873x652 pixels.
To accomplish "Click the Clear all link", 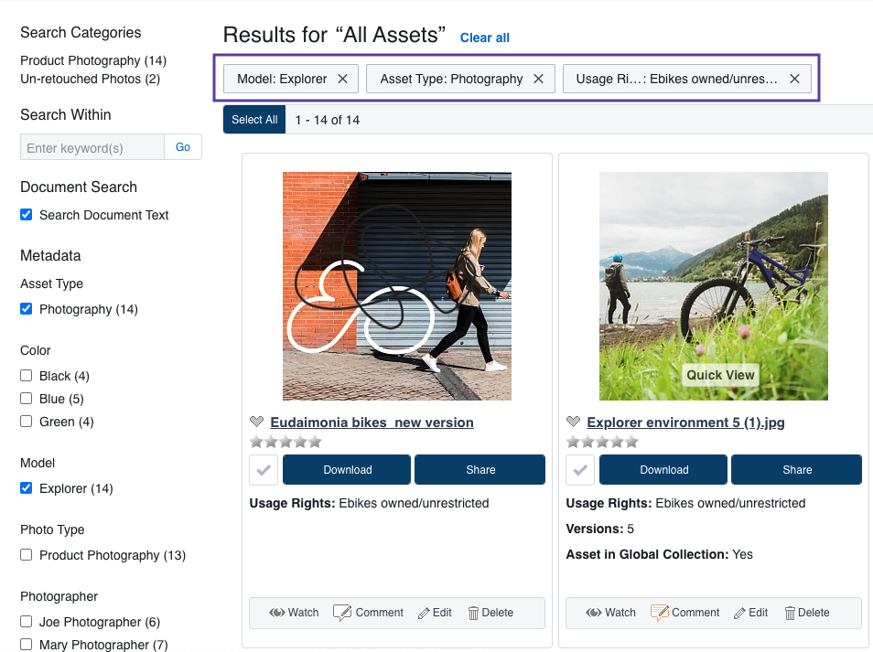I will [x=484, y=37].
